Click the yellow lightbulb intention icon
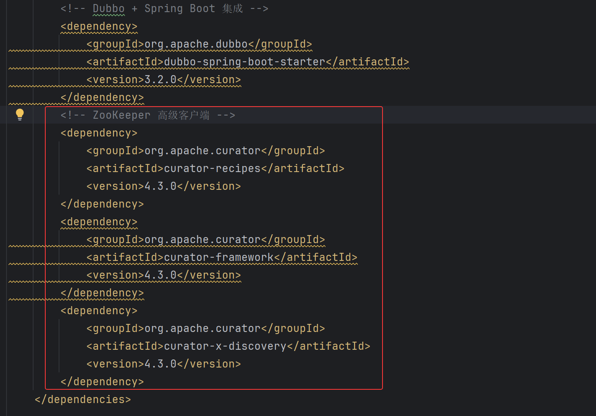596x416 pixels. coord(20,114)
